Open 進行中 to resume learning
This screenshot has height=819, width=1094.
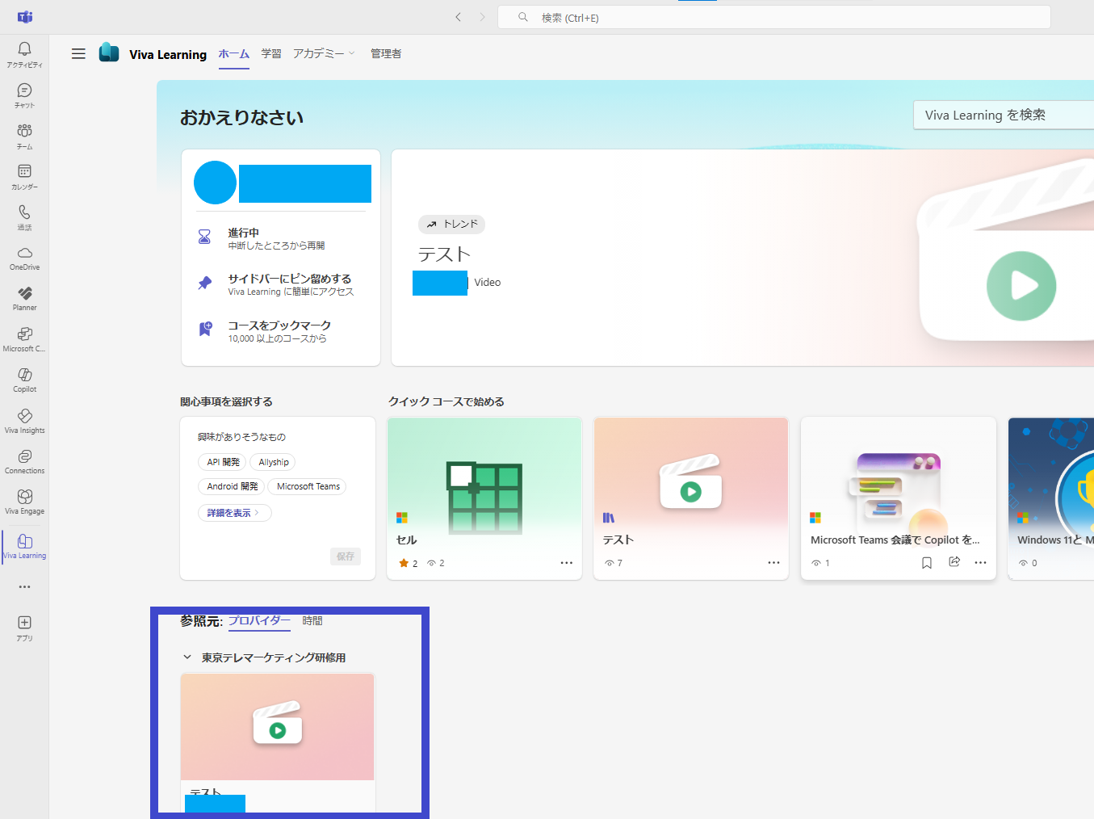[281, 238]
